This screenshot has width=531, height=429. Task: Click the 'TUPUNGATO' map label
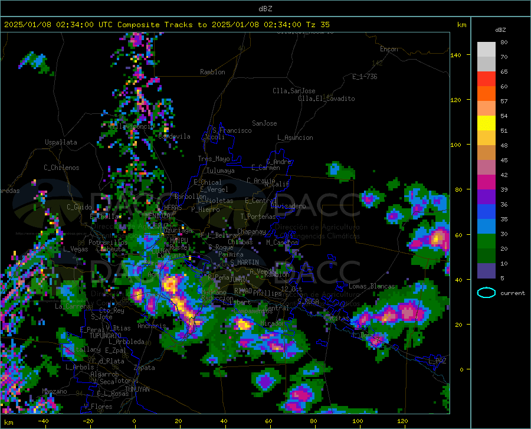[106, 336]
